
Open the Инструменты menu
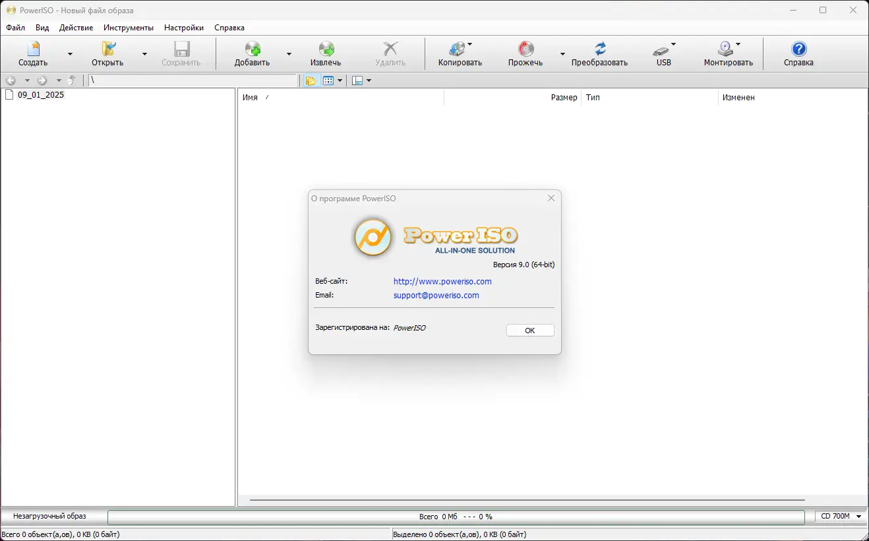click(x=129, y=28)
